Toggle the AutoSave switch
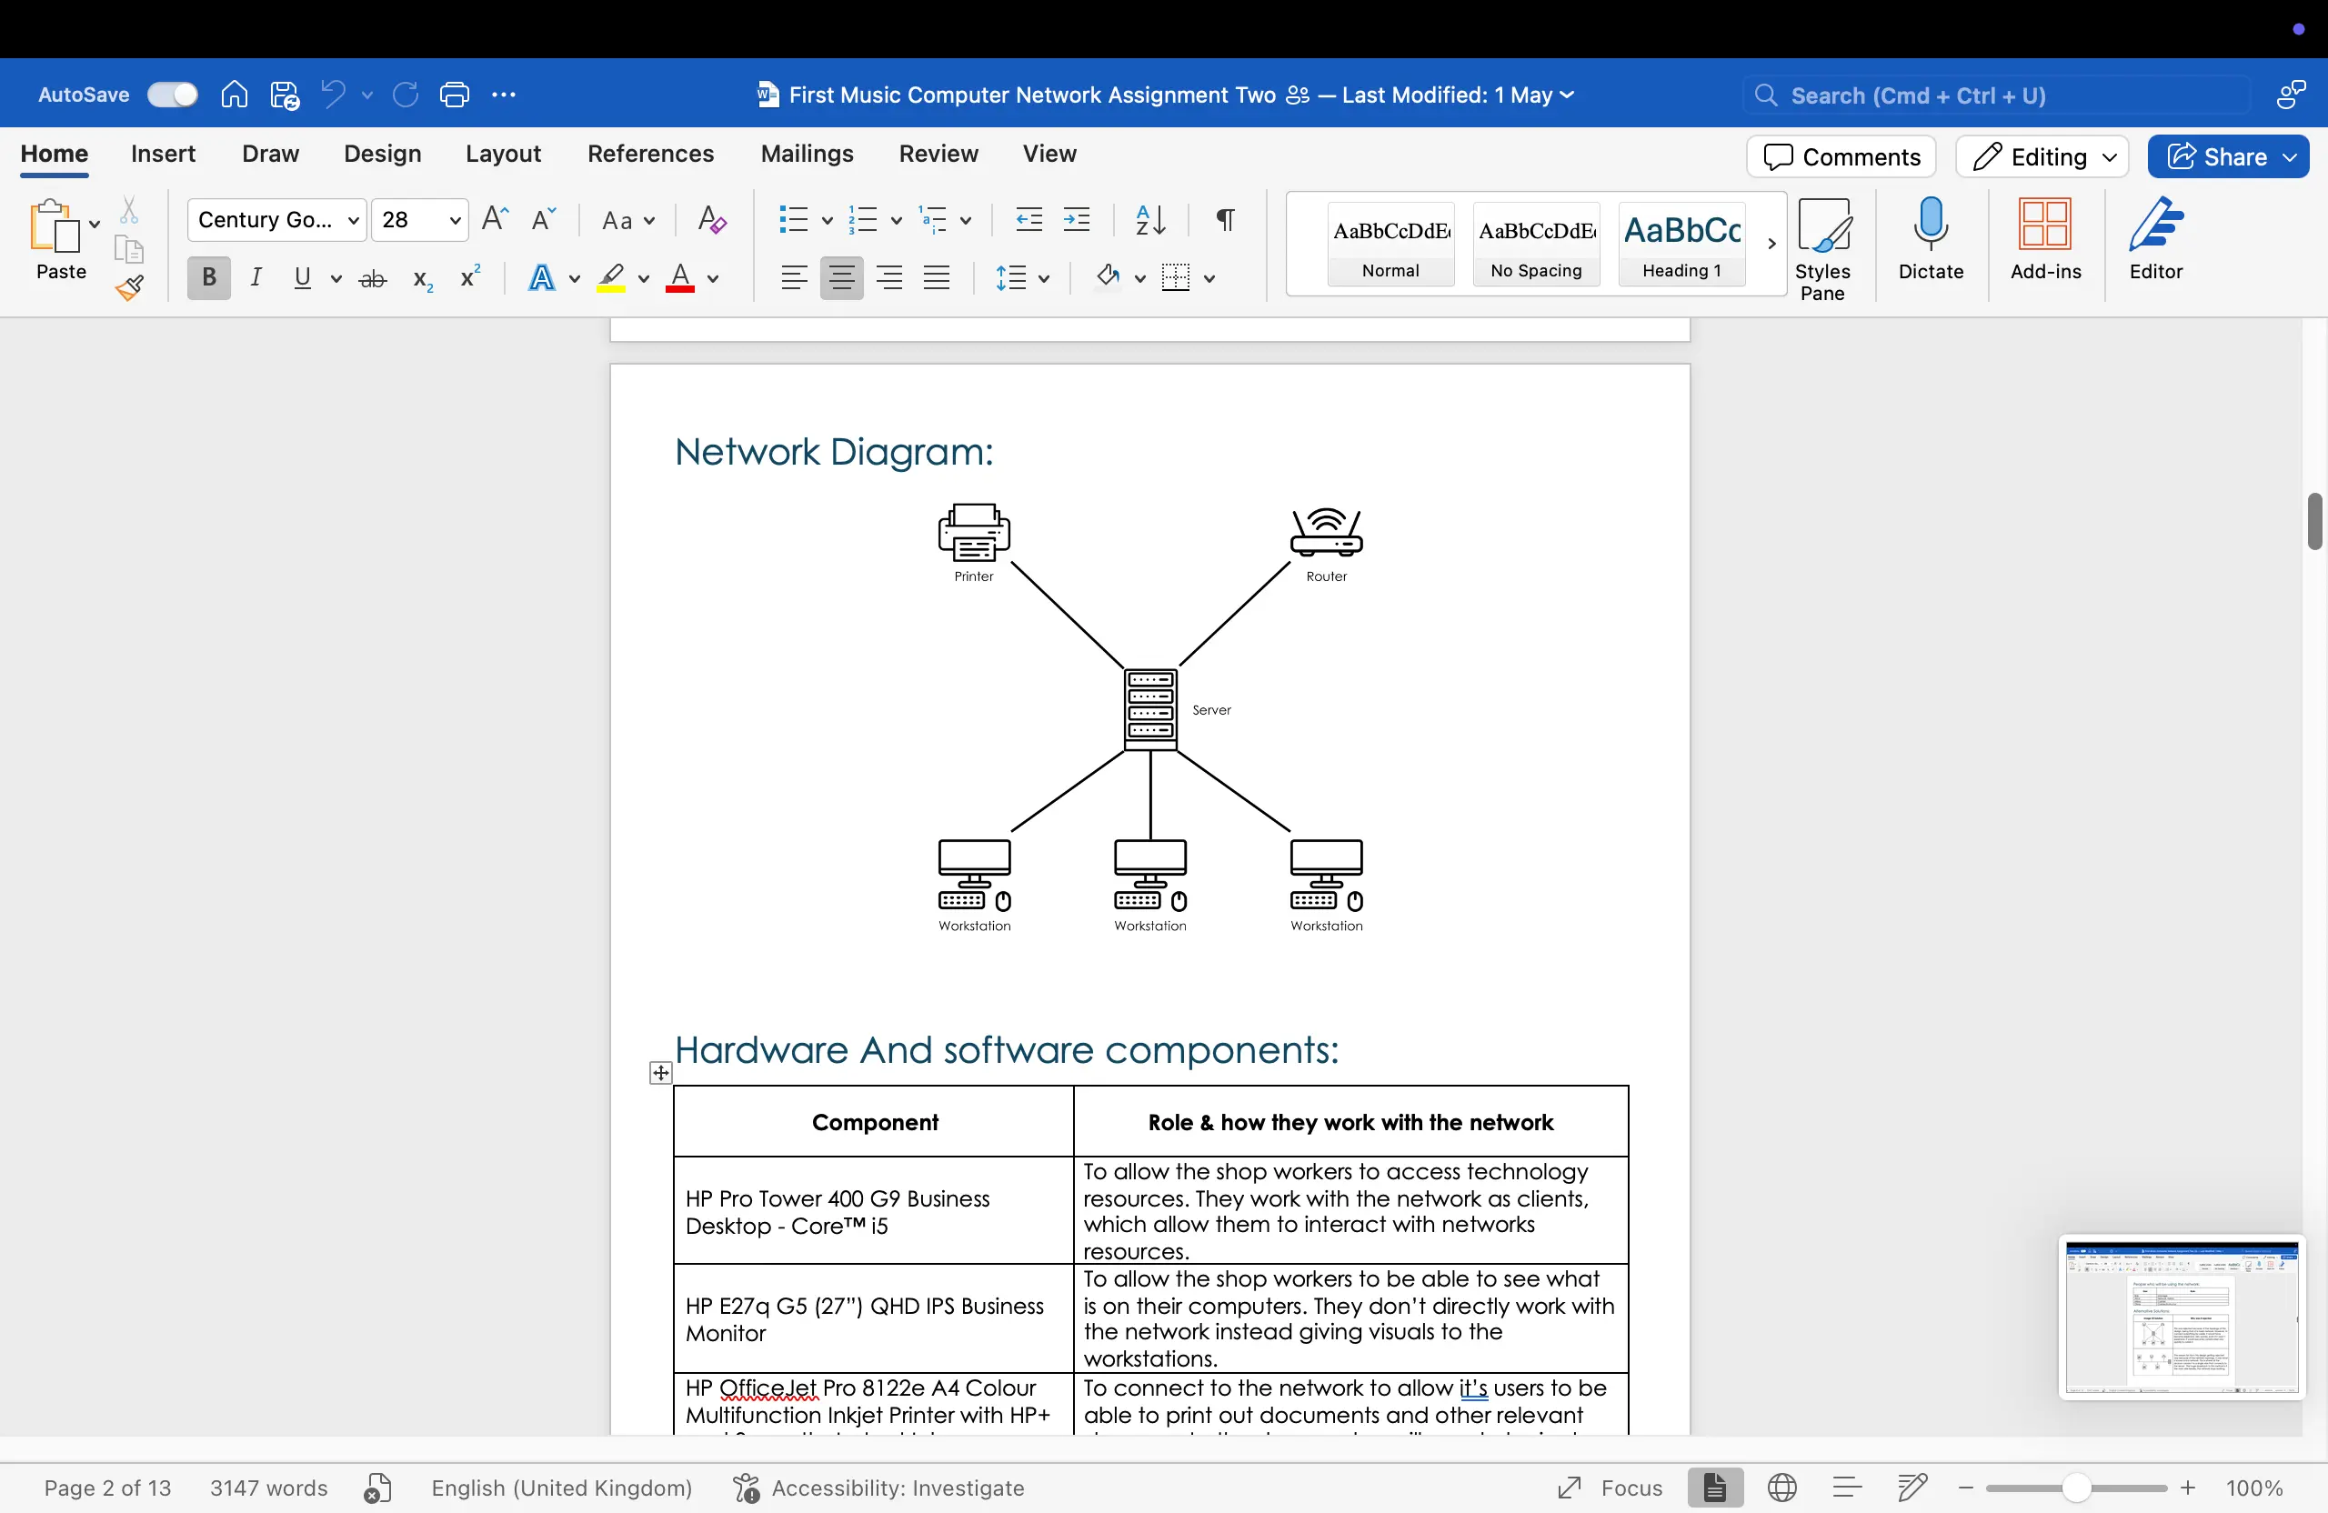 172,95
